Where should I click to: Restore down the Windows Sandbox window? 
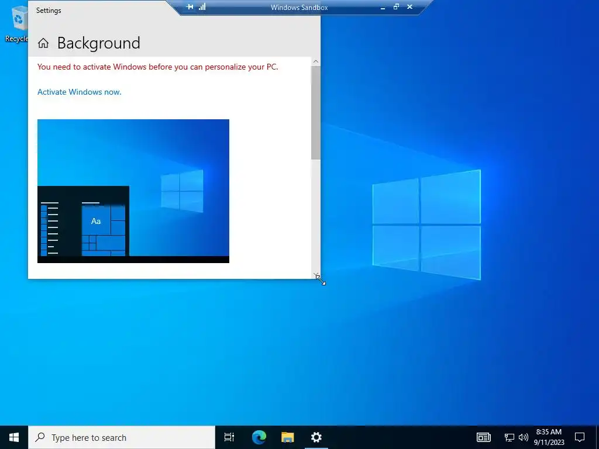[396, 7]
